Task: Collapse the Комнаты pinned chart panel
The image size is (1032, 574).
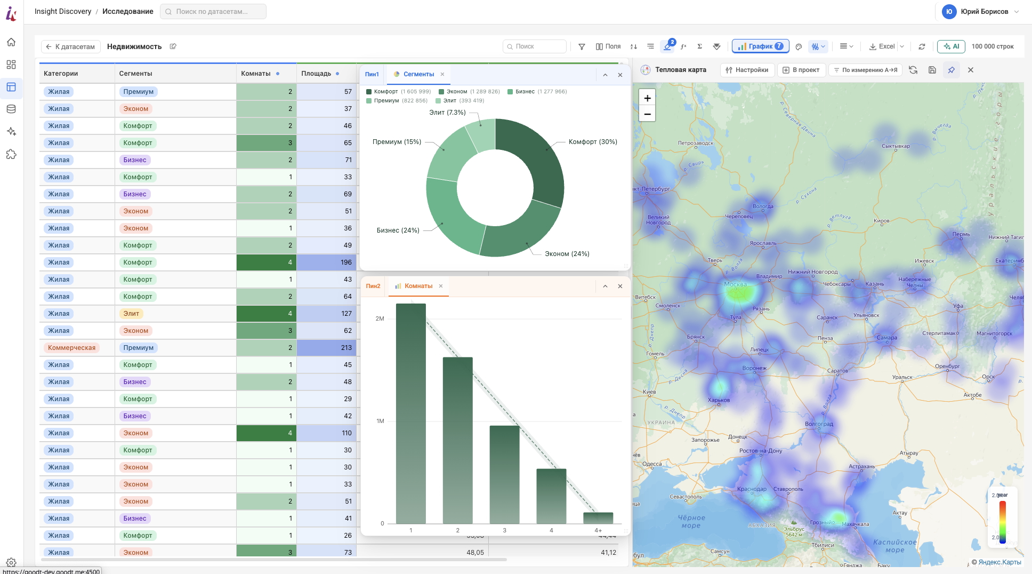Action: [x=605, y=286]
